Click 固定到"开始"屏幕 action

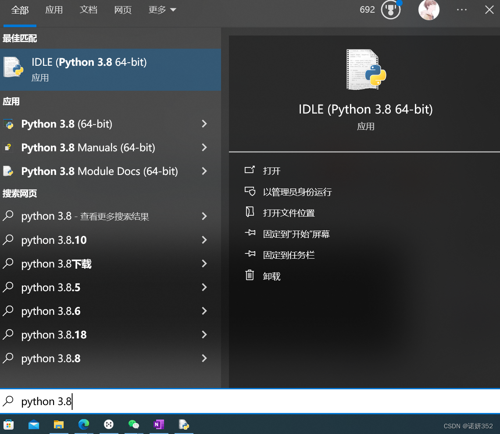point(296,234)
